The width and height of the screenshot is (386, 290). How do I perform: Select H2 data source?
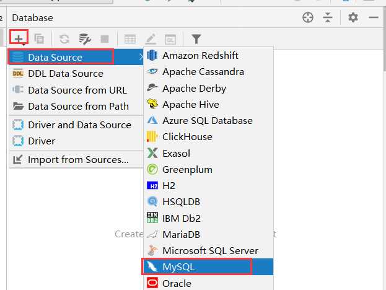tap(209, 186)
